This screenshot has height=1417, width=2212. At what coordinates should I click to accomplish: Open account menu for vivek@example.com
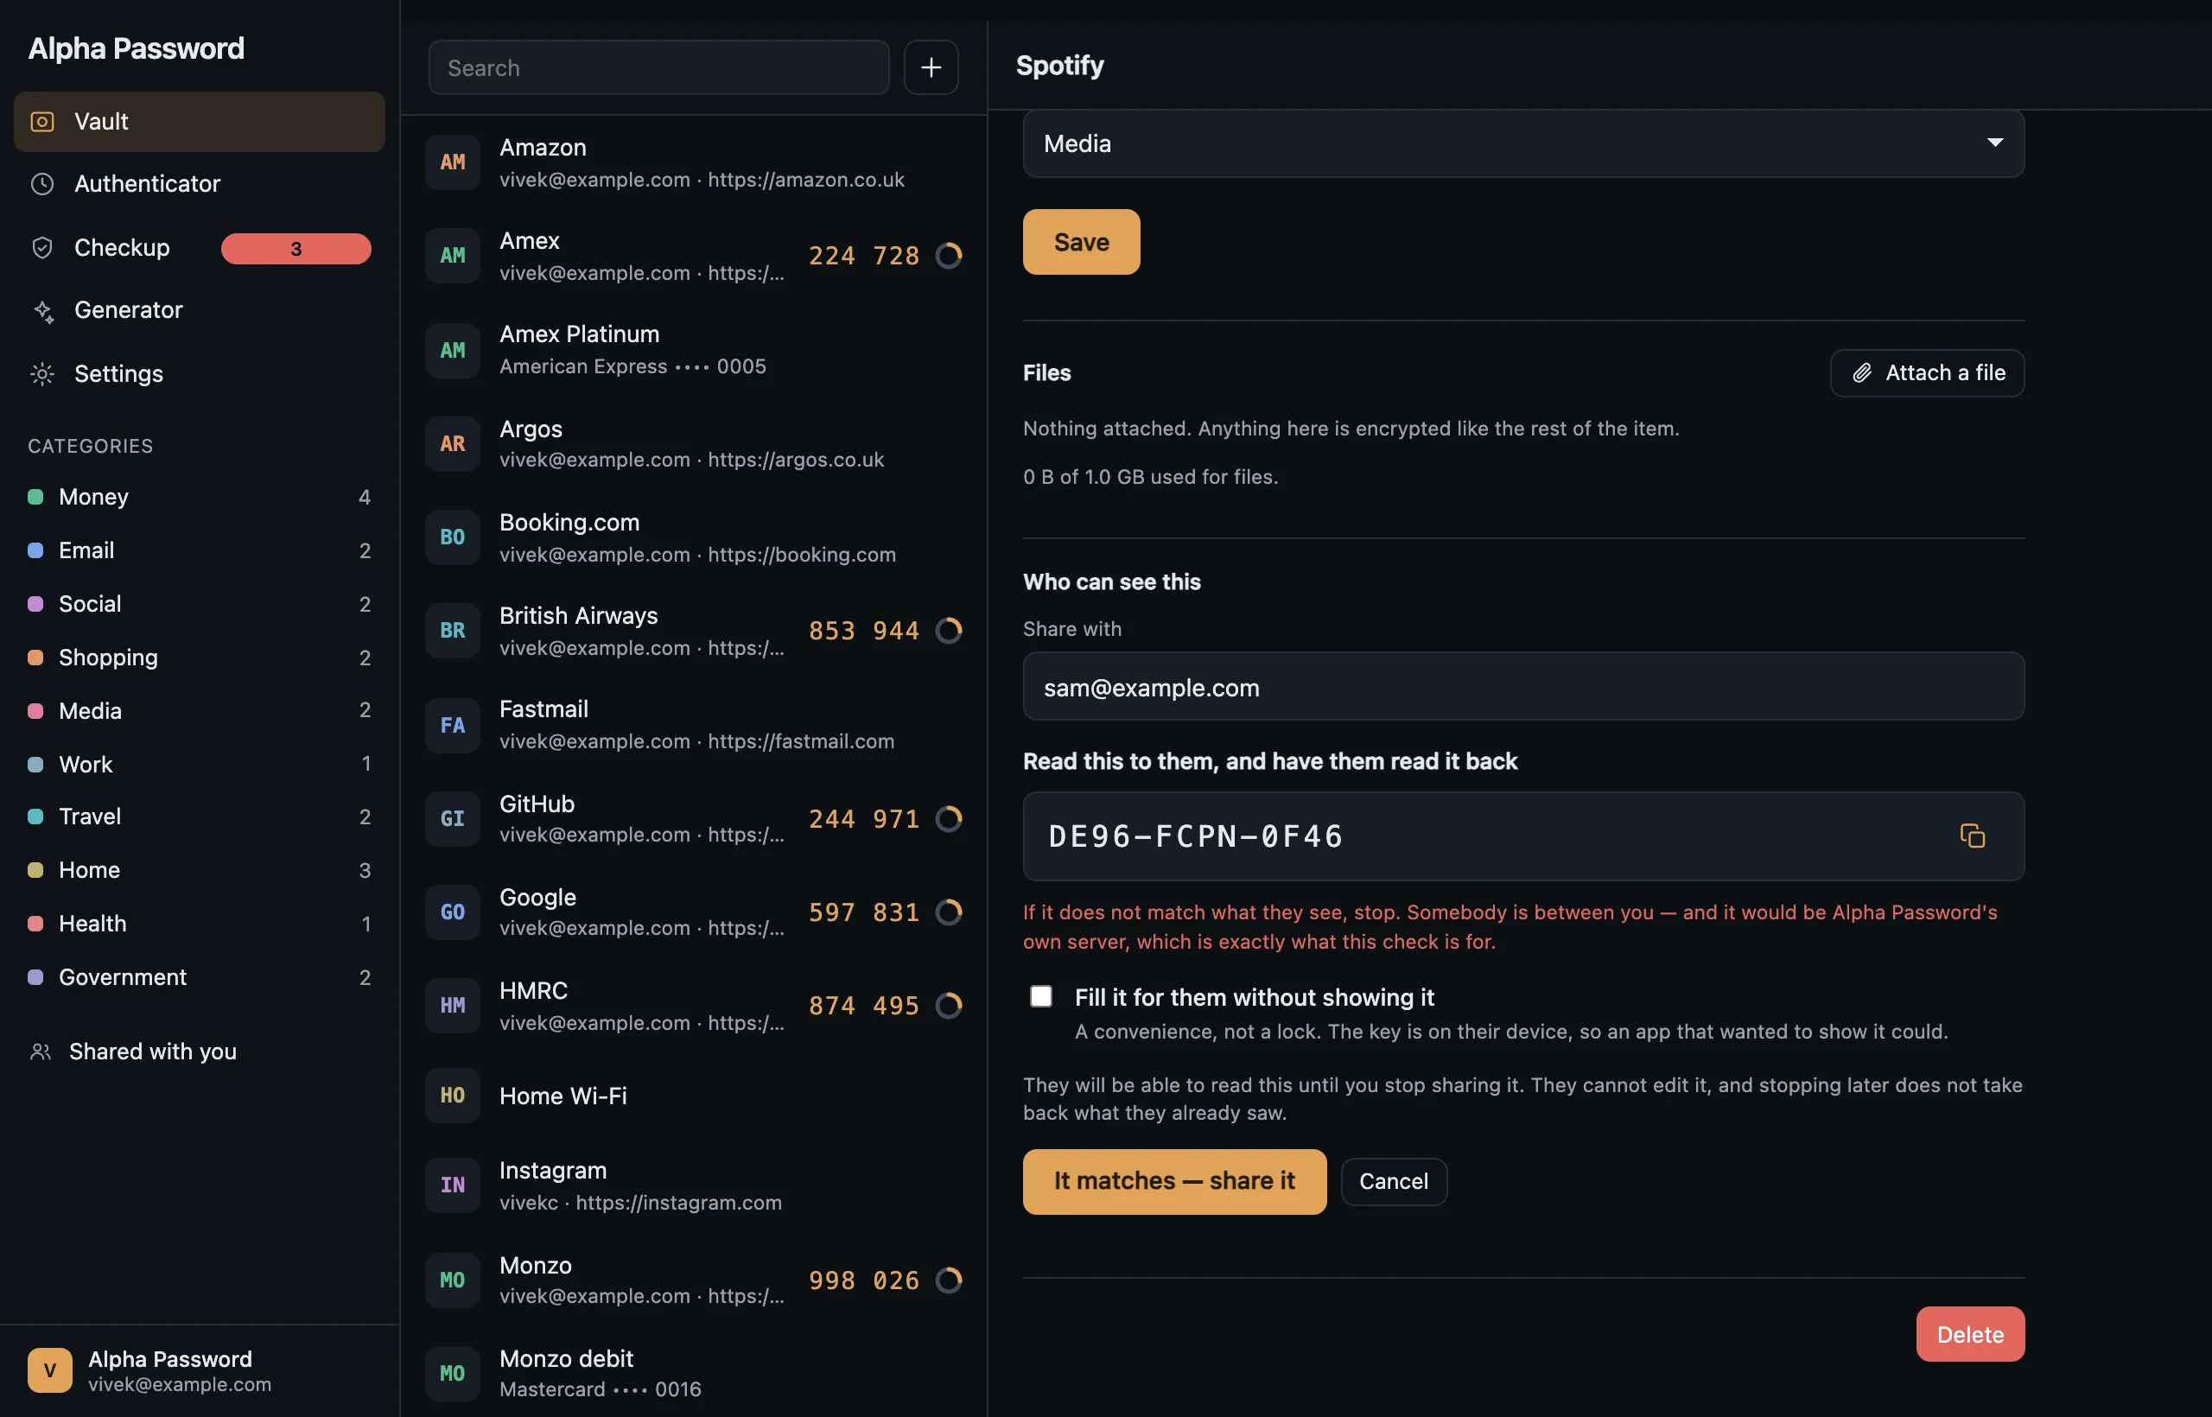pos(199,1370)
